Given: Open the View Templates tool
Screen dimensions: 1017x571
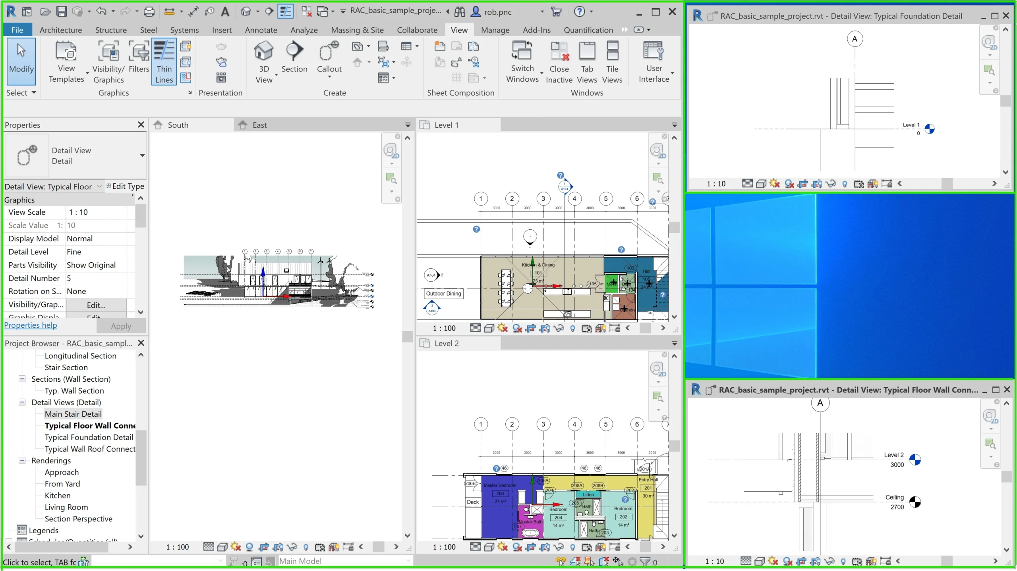Looking at the screenshot, I should tap(66, 62).
